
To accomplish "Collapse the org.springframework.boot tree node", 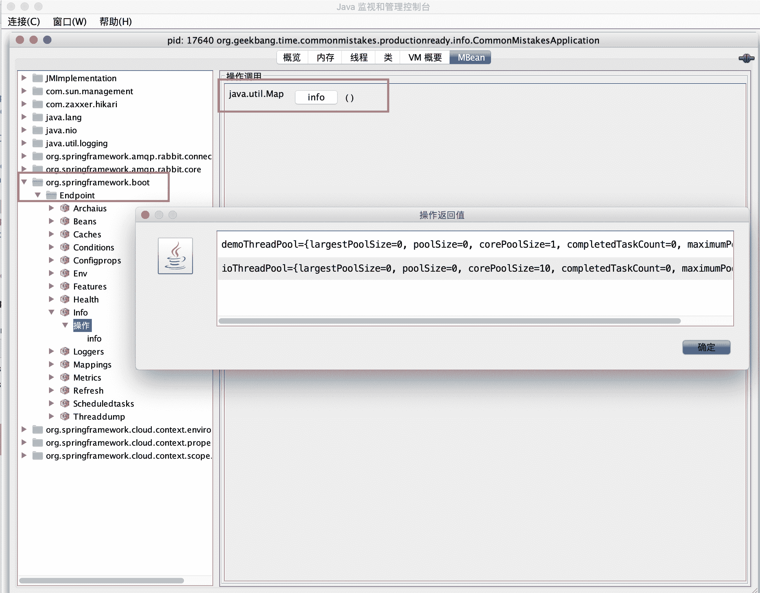I will [24, 182].
